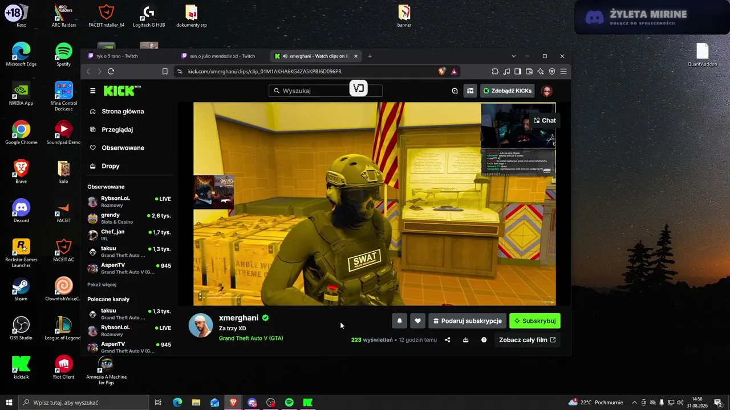The height and width of the screenshot is (410, 730).
Task: Open the OBS Studio desktop shortcut
Action: point(21,329)
